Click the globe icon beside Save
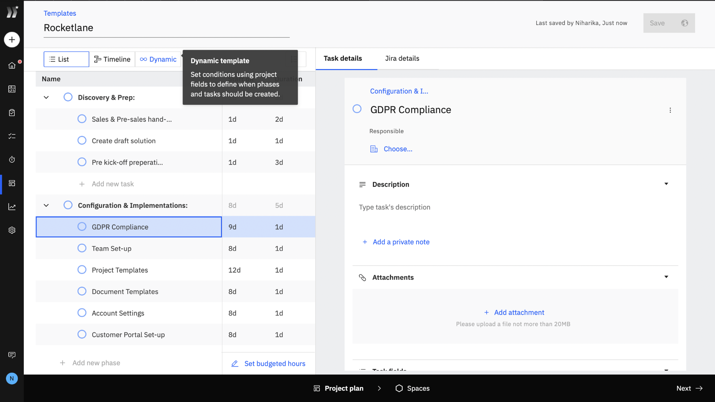 pyautogui.click(x=684, y=23)
